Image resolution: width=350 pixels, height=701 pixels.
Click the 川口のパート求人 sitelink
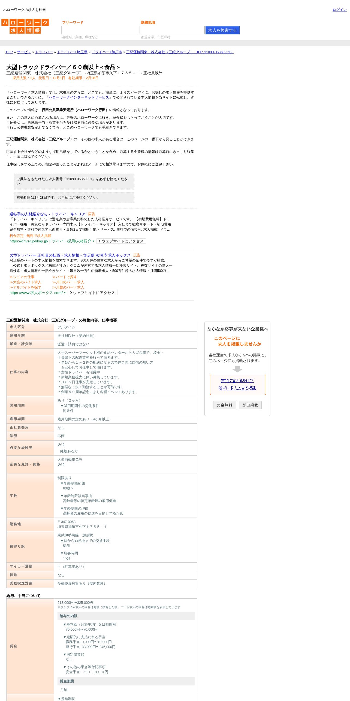[x=68, y=282]
